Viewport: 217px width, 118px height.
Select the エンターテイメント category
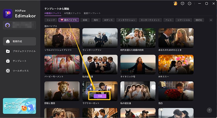click(x=150, y=20)
